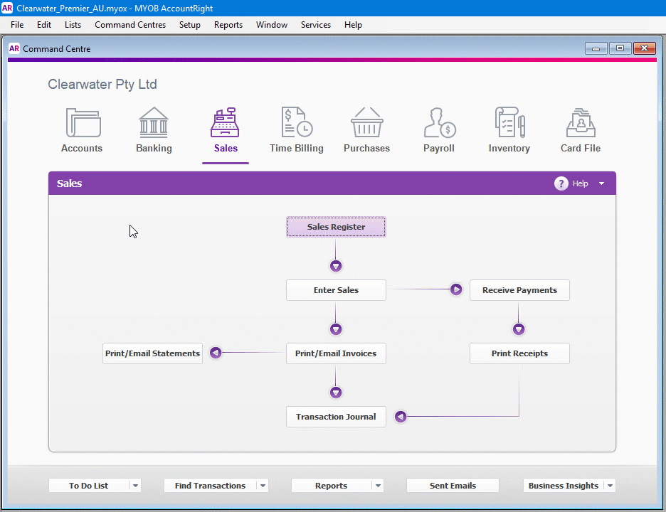Open the File menu
The width and height of the screenshot is (666, 512).
coord(17,25)
